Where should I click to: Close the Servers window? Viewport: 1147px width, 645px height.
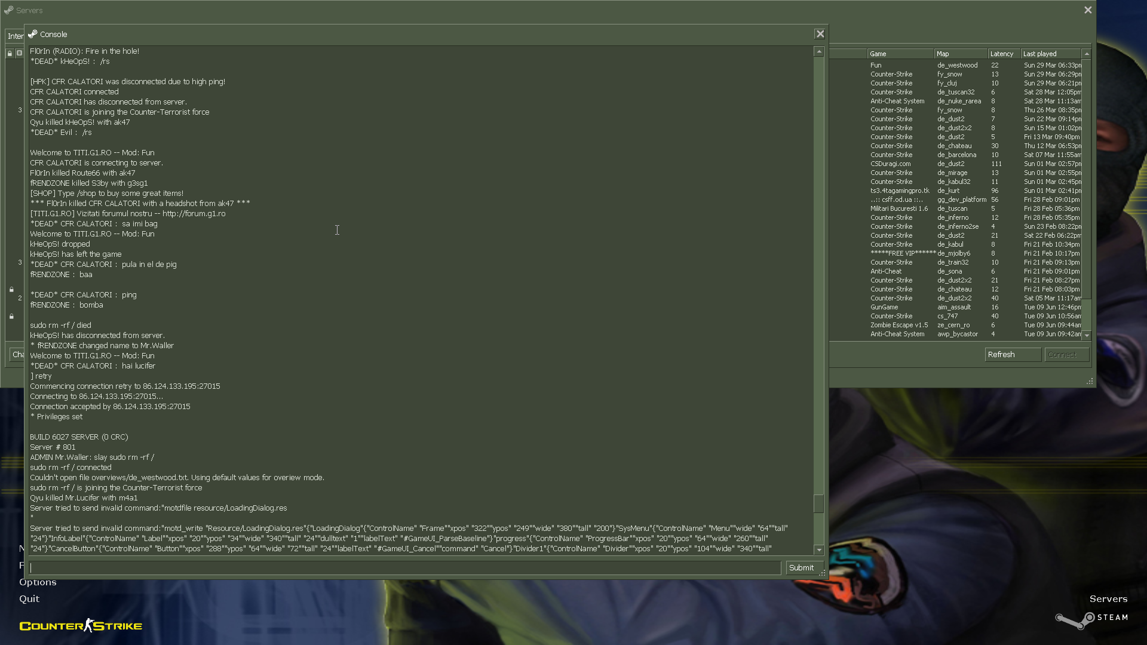click(x=1088, y=10)
